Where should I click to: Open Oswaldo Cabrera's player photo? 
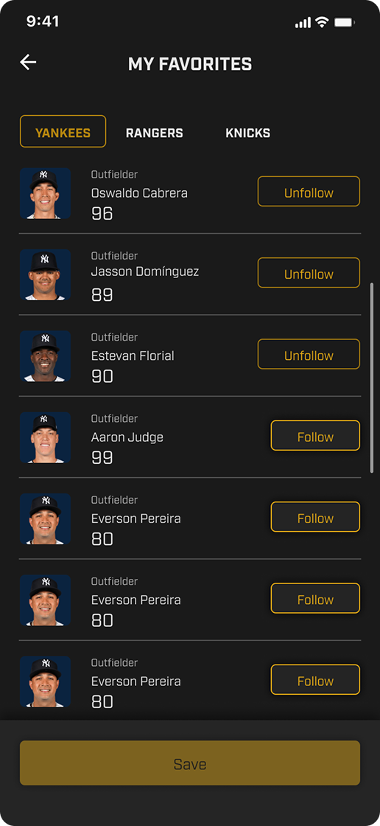[45, 193]
